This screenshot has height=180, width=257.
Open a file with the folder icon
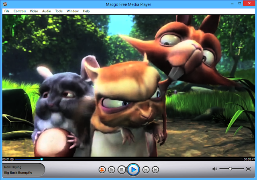pyautogui.click(x=112, y=170)
